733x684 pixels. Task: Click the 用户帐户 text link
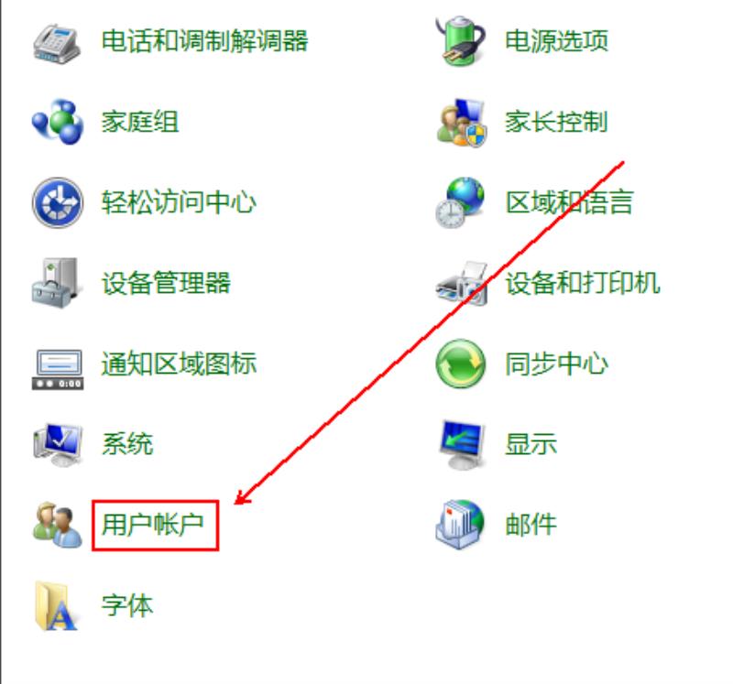tap(153, 524)
